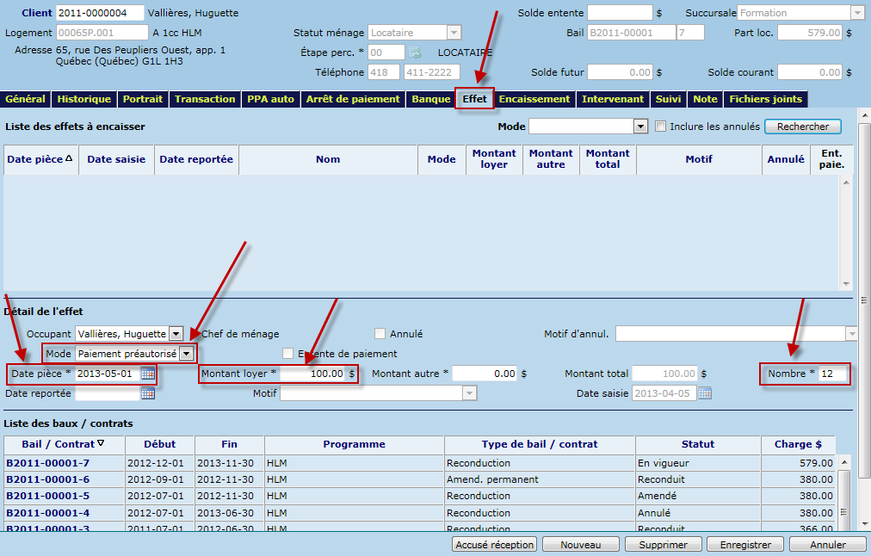Click the Date saisie calendar icon
The image size is (871, 556).
click(705, 393)
